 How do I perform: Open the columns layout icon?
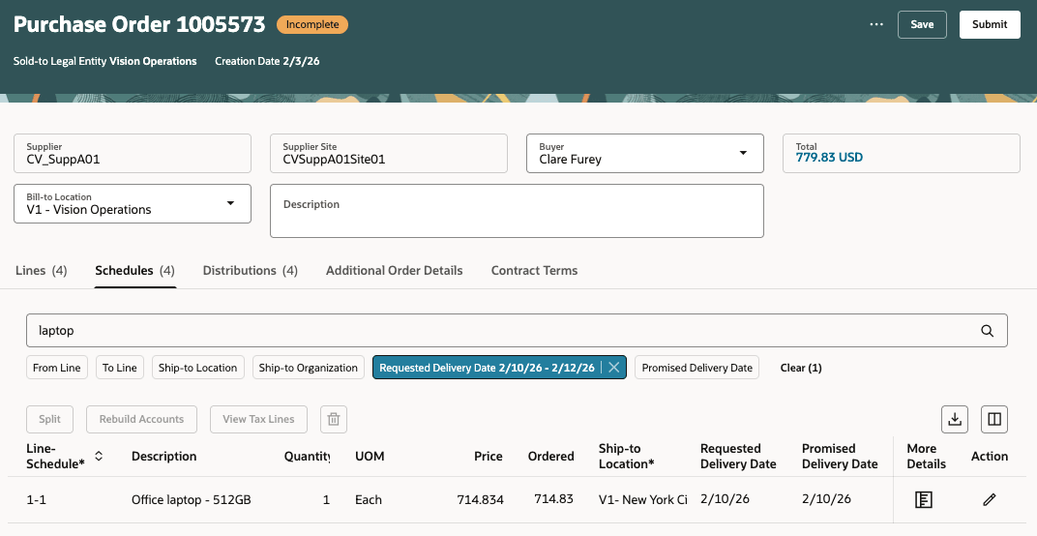[994, 419]
